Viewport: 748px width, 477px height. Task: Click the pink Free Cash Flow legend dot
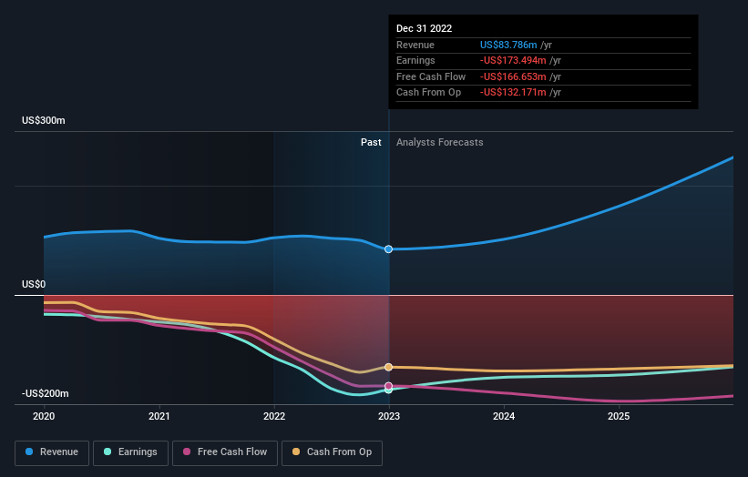187,452
